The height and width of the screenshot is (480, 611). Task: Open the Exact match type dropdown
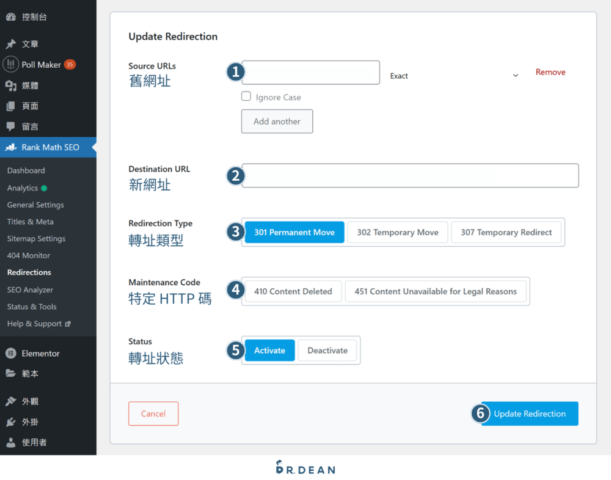tap(454, 75)
